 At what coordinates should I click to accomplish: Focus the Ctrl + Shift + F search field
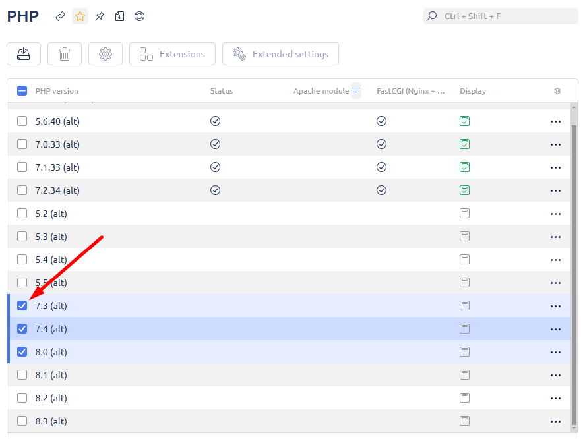501,16
